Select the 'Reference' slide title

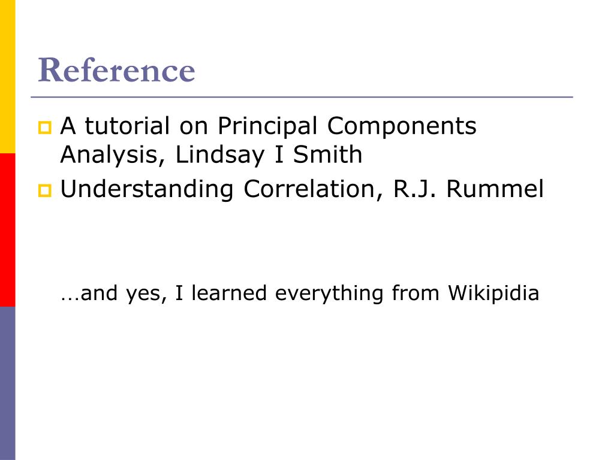(116, 70)
